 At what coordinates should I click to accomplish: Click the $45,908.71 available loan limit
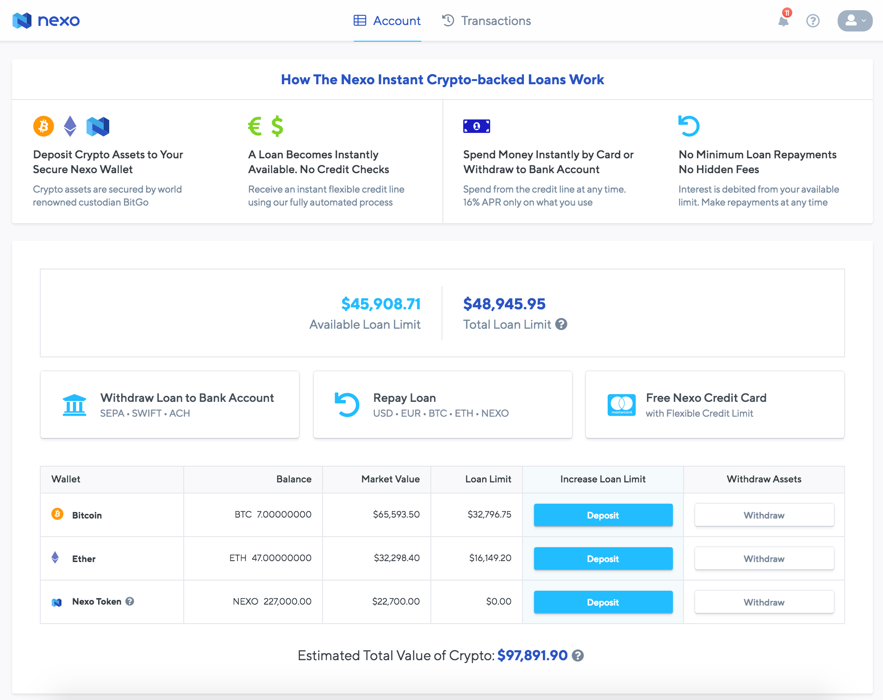[x=381, y=304]
